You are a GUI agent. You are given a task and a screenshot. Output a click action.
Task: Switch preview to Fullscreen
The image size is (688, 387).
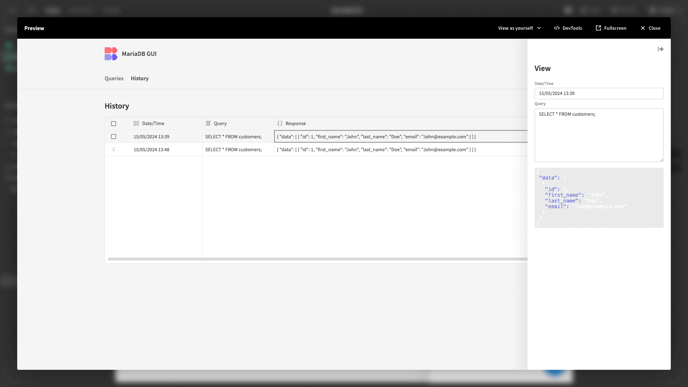point(611,28)
